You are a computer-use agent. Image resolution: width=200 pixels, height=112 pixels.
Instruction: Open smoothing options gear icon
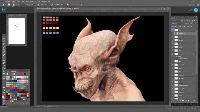coord(68,5)
